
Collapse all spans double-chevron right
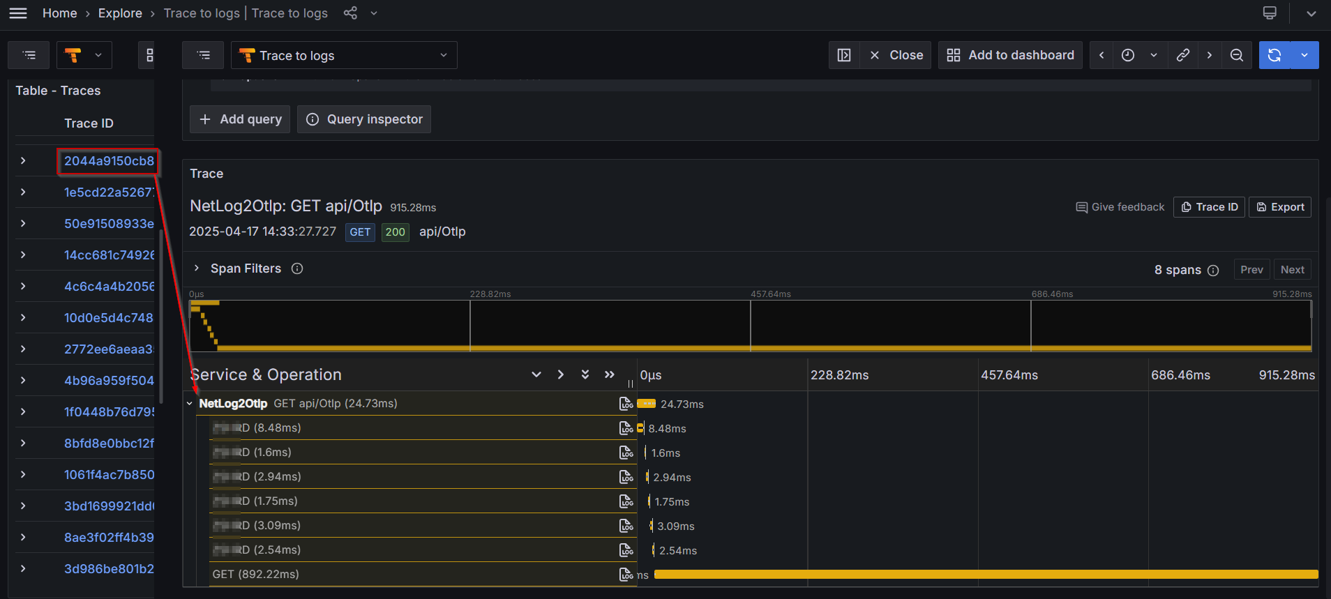click(x=610, y=374)
